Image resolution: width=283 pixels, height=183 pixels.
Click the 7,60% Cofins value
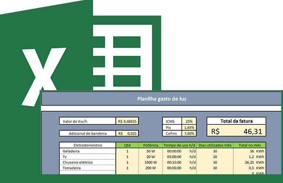click(189, 133)
